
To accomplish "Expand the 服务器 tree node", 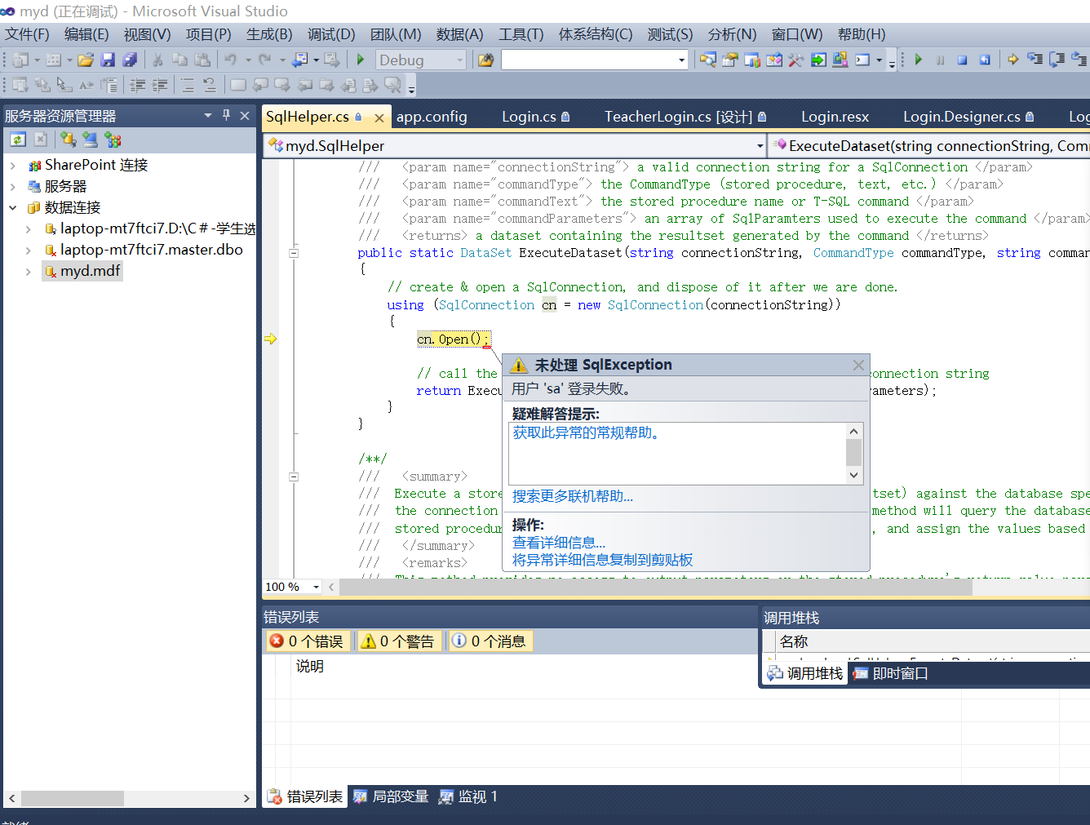I will click(x=13, y=186).
